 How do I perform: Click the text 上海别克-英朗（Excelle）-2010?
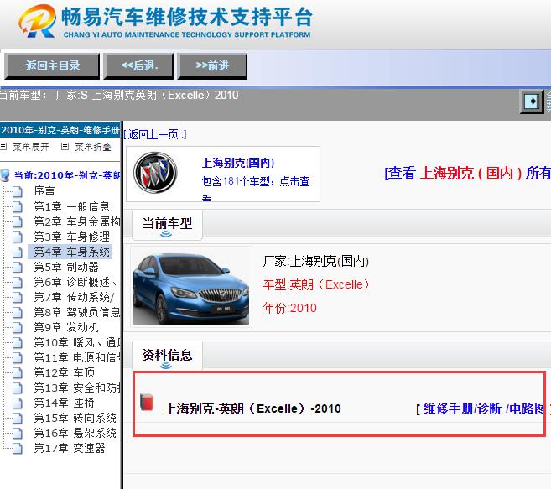[x=252, y=408]
